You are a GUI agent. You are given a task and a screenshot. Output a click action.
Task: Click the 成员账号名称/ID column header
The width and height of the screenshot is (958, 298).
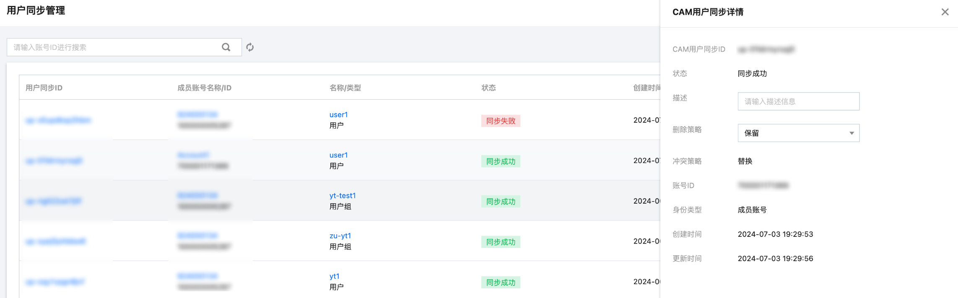pos(204,88)
